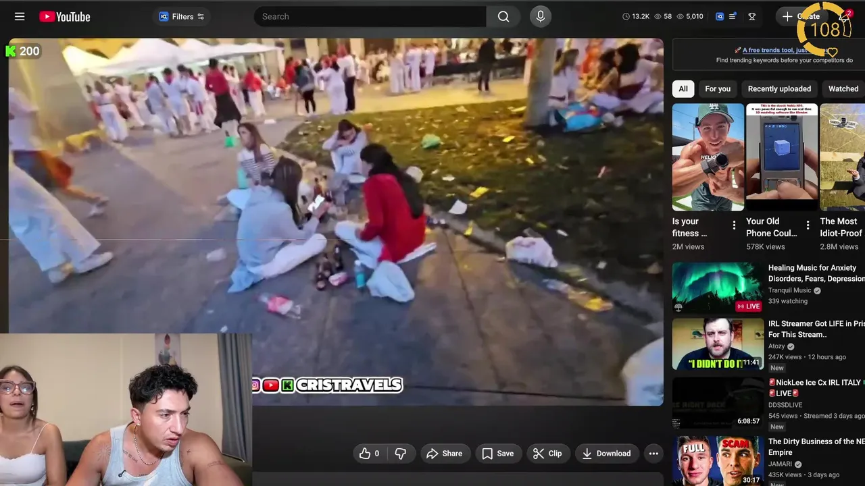Screen dimensions: 865x486
Task: Open 6:08:57 dark stream thumbnail
Action: [x=718, y=402]
